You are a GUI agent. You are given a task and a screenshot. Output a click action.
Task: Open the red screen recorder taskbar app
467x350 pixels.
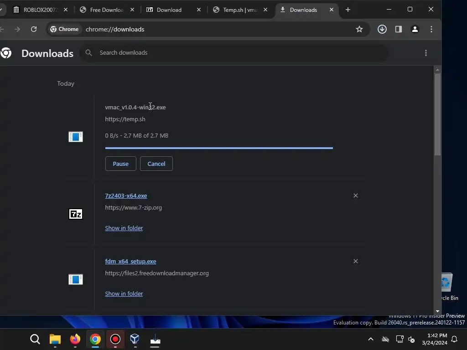coord(115,339)
